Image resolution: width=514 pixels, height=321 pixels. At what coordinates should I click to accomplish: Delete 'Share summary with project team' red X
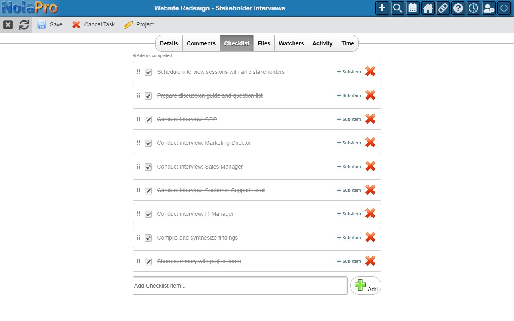(x=370, y=261)
